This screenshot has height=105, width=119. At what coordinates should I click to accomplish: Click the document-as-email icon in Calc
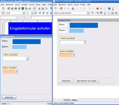pos(19,9)
